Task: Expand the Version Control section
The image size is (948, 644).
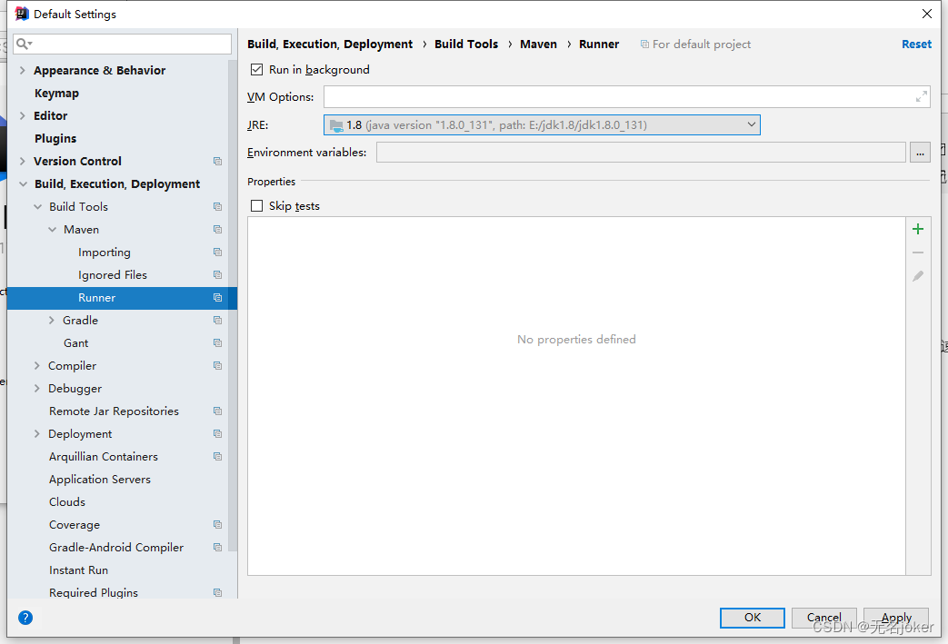Action: (23, 162)
